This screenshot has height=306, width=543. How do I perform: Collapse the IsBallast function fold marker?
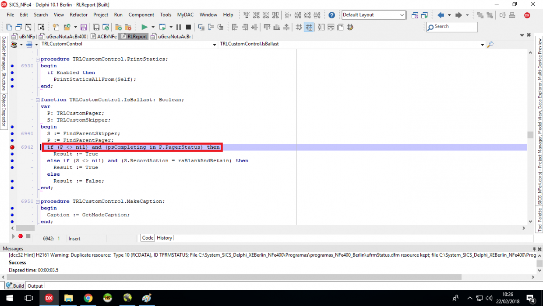tap(38, 100)
